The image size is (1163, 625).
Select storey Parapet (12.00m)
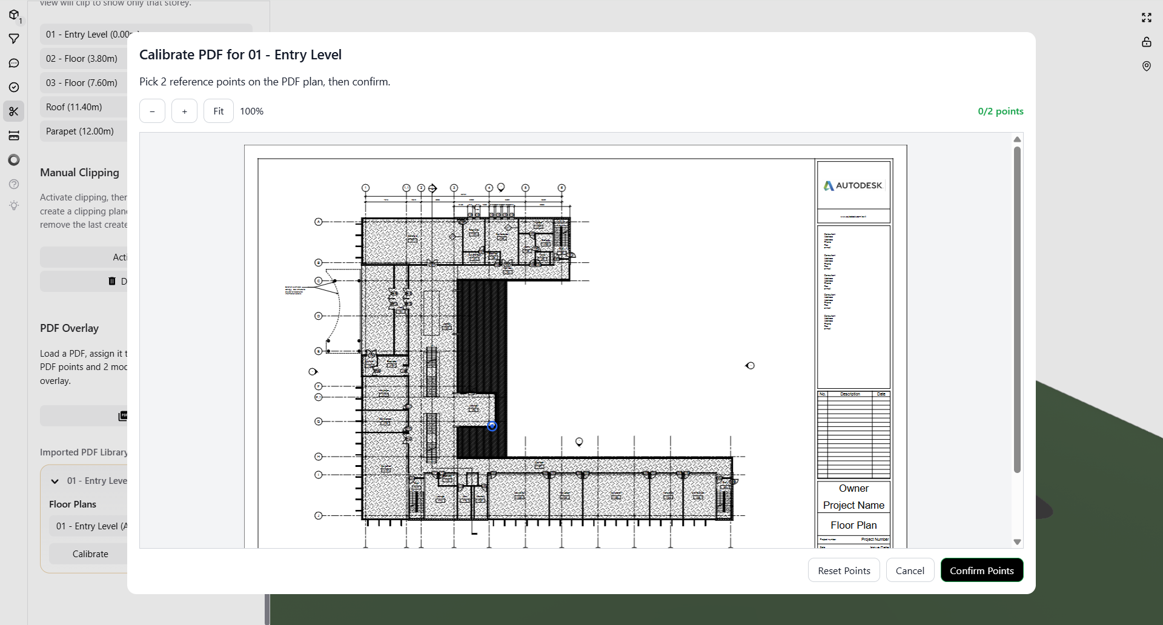click(84, 131)
